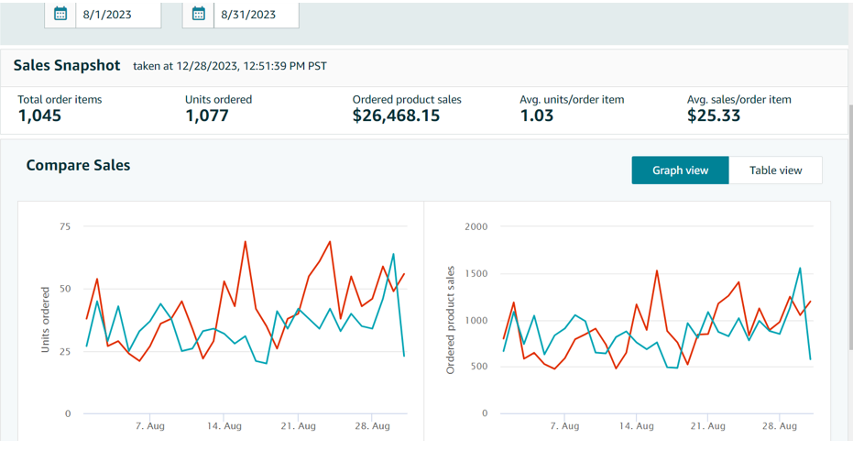Open the end date calendar icon
Viewport: 853px width, 451px height.
point(199,14)
